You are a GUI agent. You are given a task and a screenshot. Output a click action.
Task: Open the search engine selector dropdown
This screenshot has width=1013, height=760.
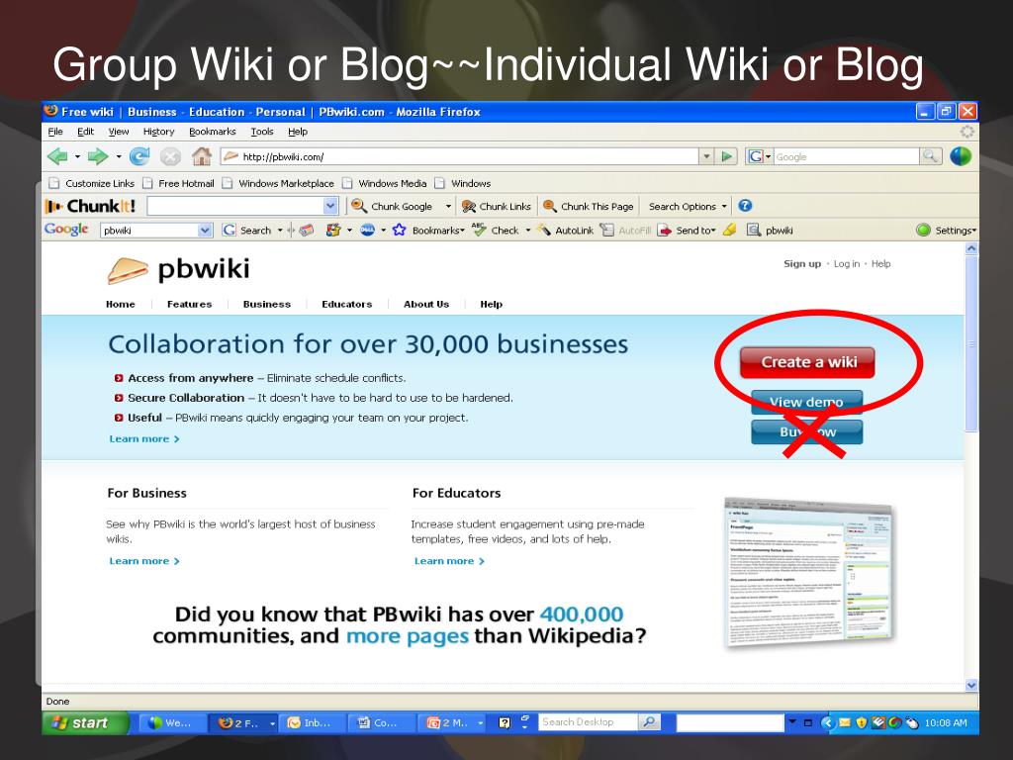(768, 156)
